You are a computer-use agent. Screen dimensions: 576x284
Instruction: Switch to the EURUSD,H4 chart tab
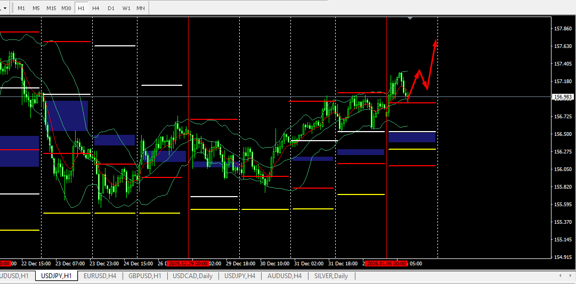tap(100, 275)
